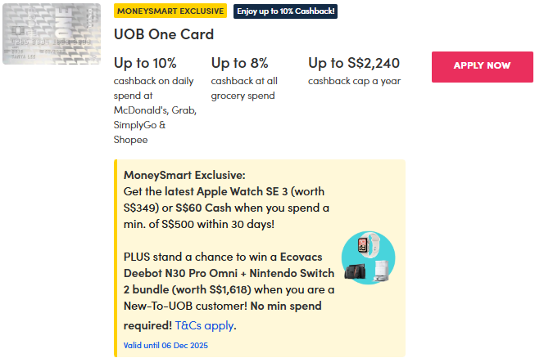Click the MONEYSMART EXCLUSIVE yellow badge
Viewport: 535px width, 358px height.
(170, 11)
